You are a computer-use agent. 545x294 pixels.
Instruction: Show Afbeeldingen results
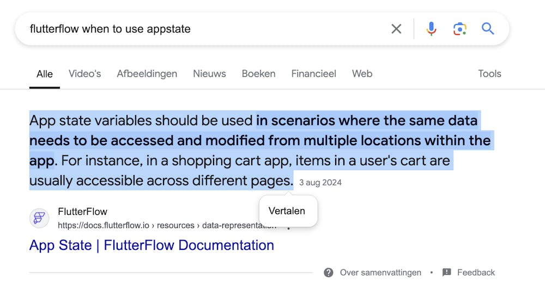(147, 74)
